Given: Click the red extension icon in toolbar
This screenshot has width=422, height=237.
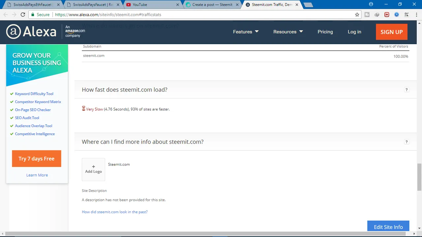Looking at the screenshot, I should coord(387,14).
